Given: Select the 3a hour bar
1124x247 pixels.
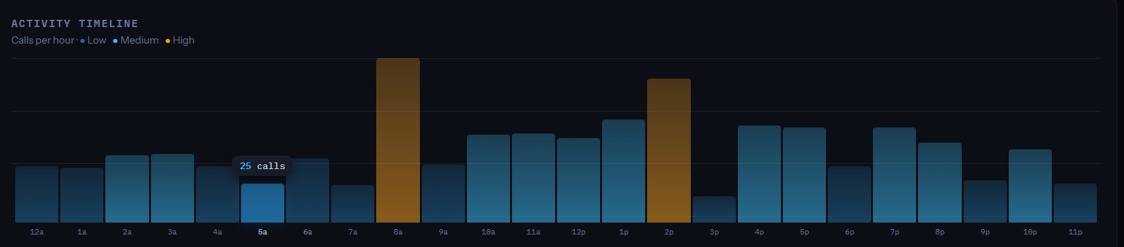Looking at the screenshot, I should tap(172, 188).
